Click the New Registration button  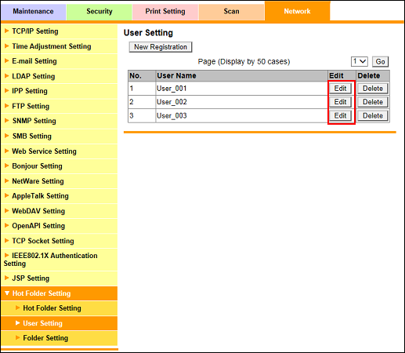[161, 47]
